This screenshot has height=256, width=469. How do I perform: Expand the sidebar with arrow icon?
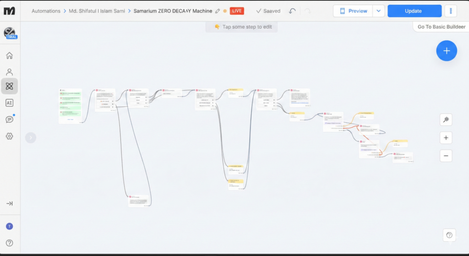click(9, 203)
